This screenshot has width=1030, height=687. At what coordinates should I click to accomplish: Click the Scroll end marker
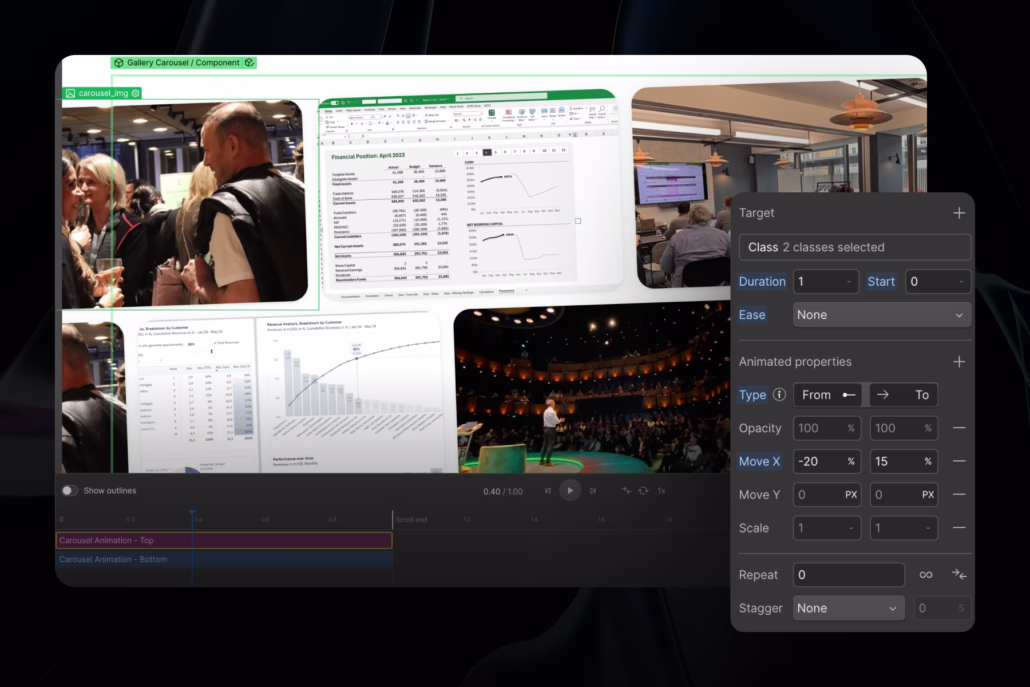tap(411, 520)
